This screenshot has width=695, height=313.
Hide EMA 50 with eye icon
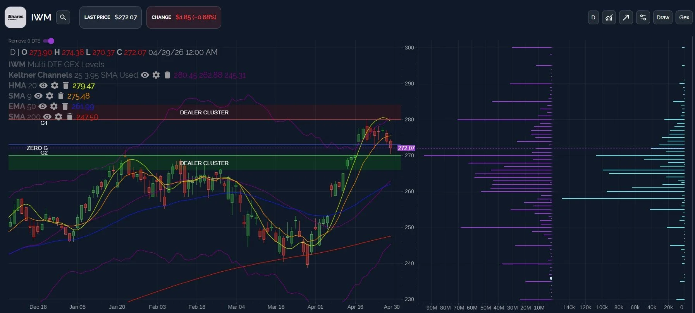[x=43, y=106]
